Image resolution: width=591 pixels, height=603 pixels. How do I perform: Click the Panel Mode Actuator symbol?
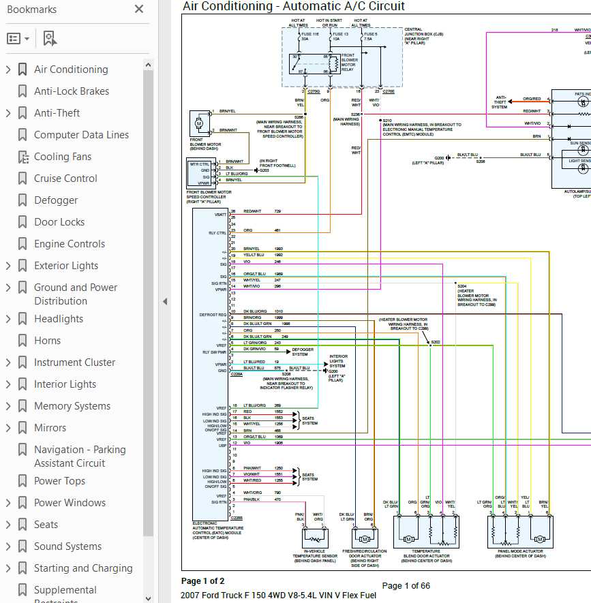[520, 532]
